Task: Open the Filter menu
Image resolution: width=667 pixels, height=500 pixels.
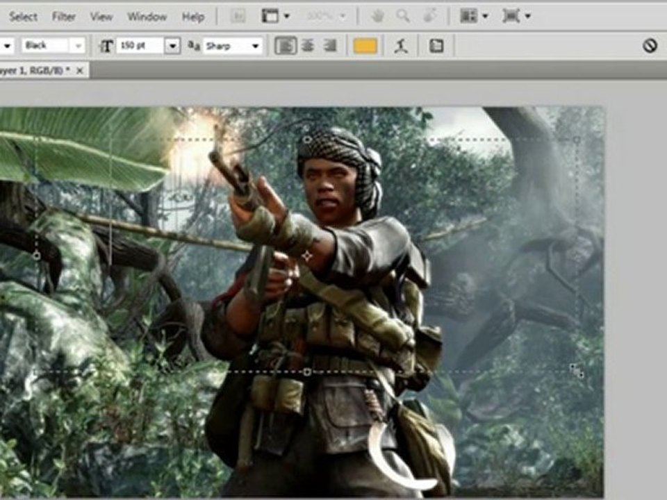Action: pos(64,17)
